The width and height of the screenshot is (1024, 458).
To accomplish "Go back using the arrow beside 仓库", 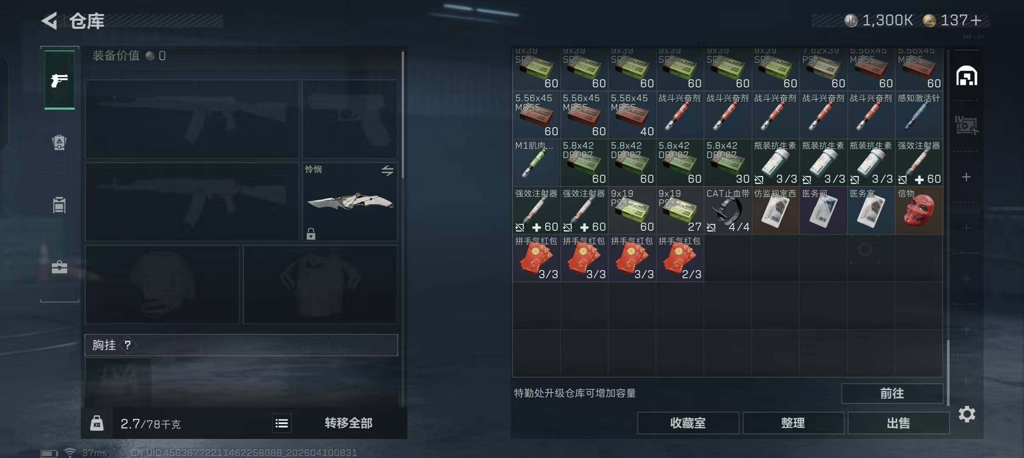I will point(50,21).
